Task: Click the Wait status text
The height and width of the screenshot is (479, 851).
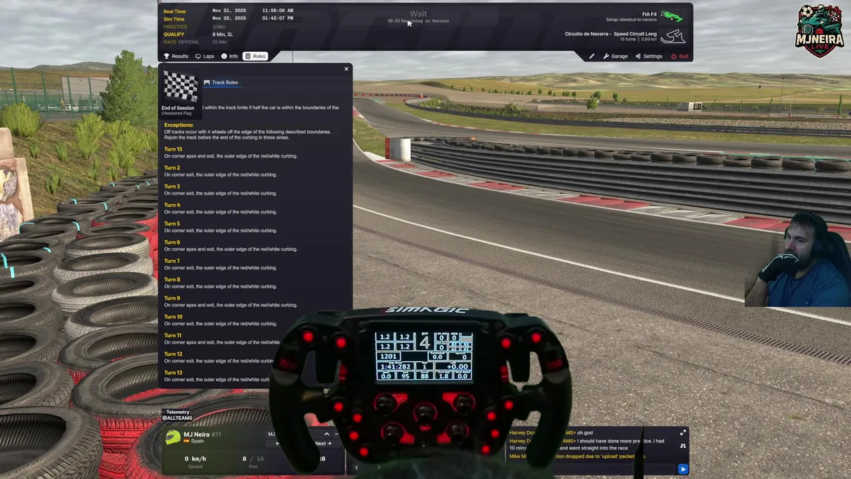Action: [418, 13]
